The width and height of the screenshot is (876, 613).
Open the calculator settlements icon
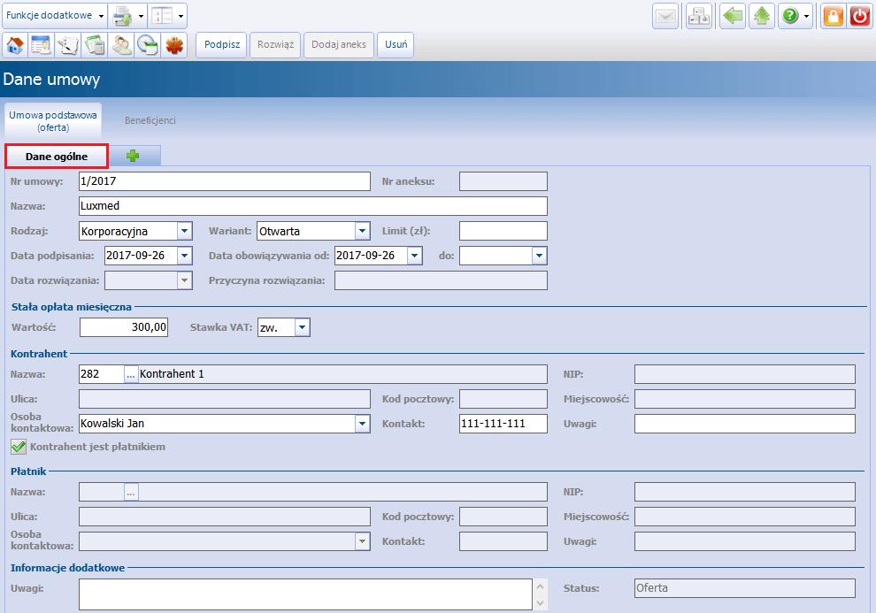[x=95, y=44]
